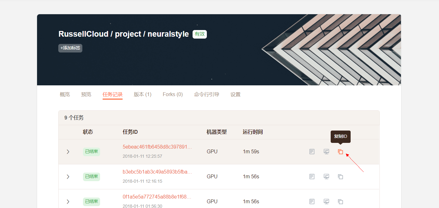Click the 机器类型 column header
Screen dimensions: 439x208
point(217,132)
